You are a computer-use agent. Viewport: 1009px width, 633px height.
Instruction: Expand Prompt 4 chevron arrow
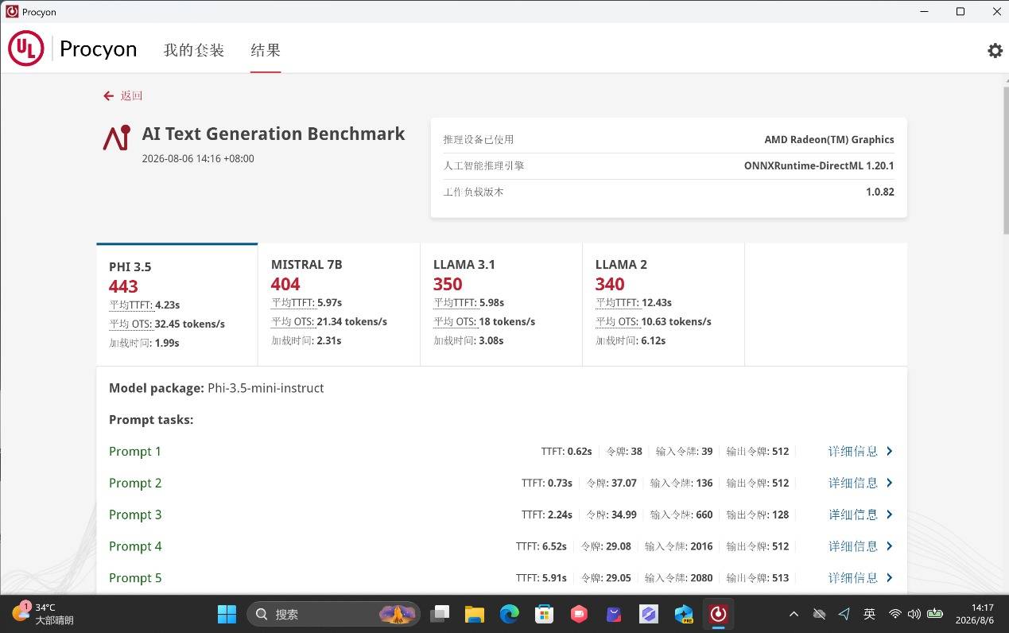(890, 546)
